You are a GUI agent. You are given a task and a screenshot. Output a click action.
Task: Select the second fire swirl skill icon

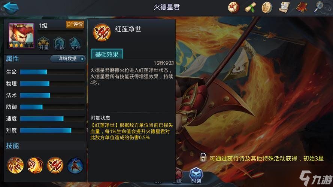(35, 165)
